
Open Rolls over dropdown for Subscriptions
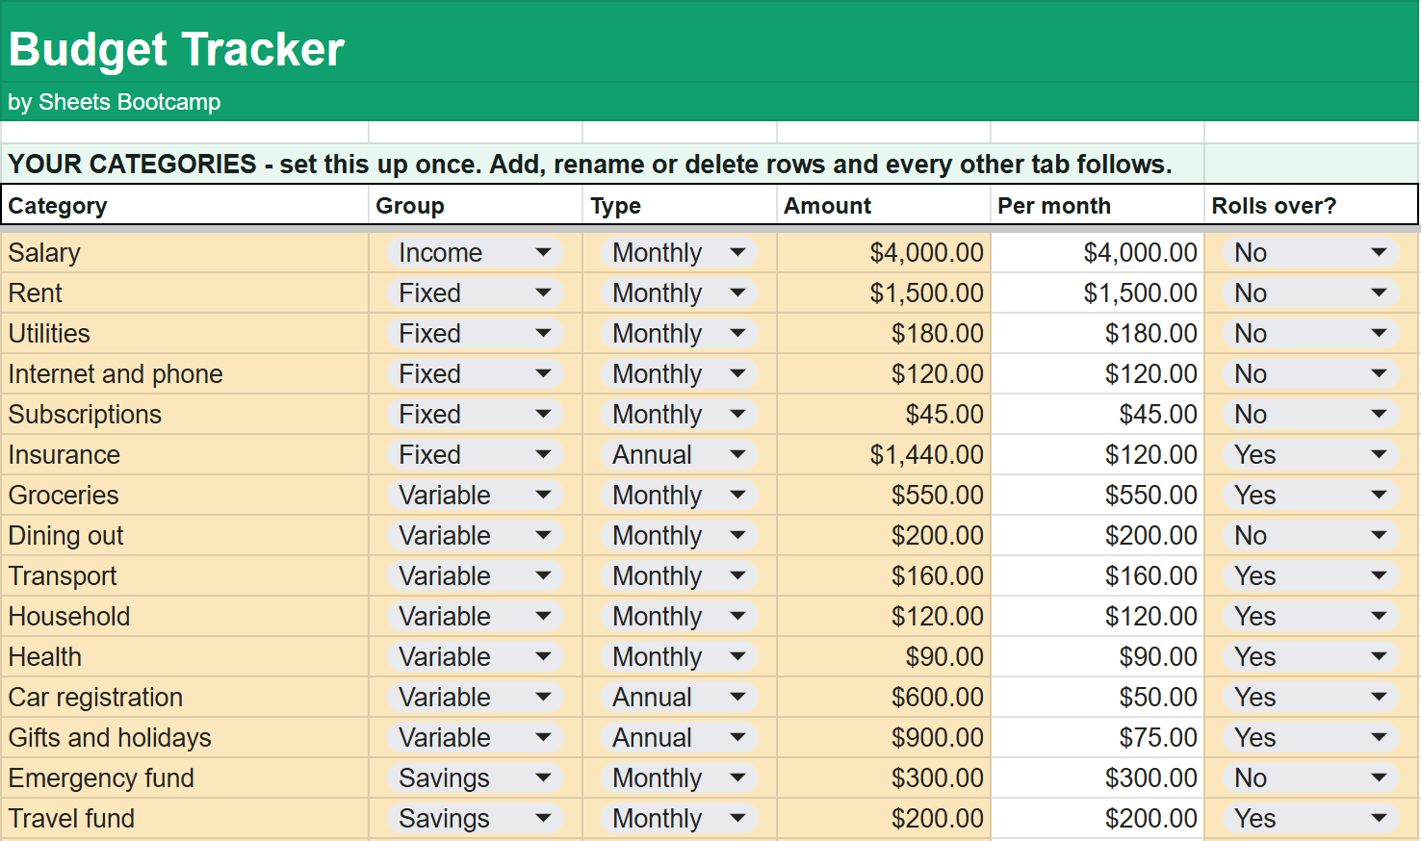tap(1311, 414)
